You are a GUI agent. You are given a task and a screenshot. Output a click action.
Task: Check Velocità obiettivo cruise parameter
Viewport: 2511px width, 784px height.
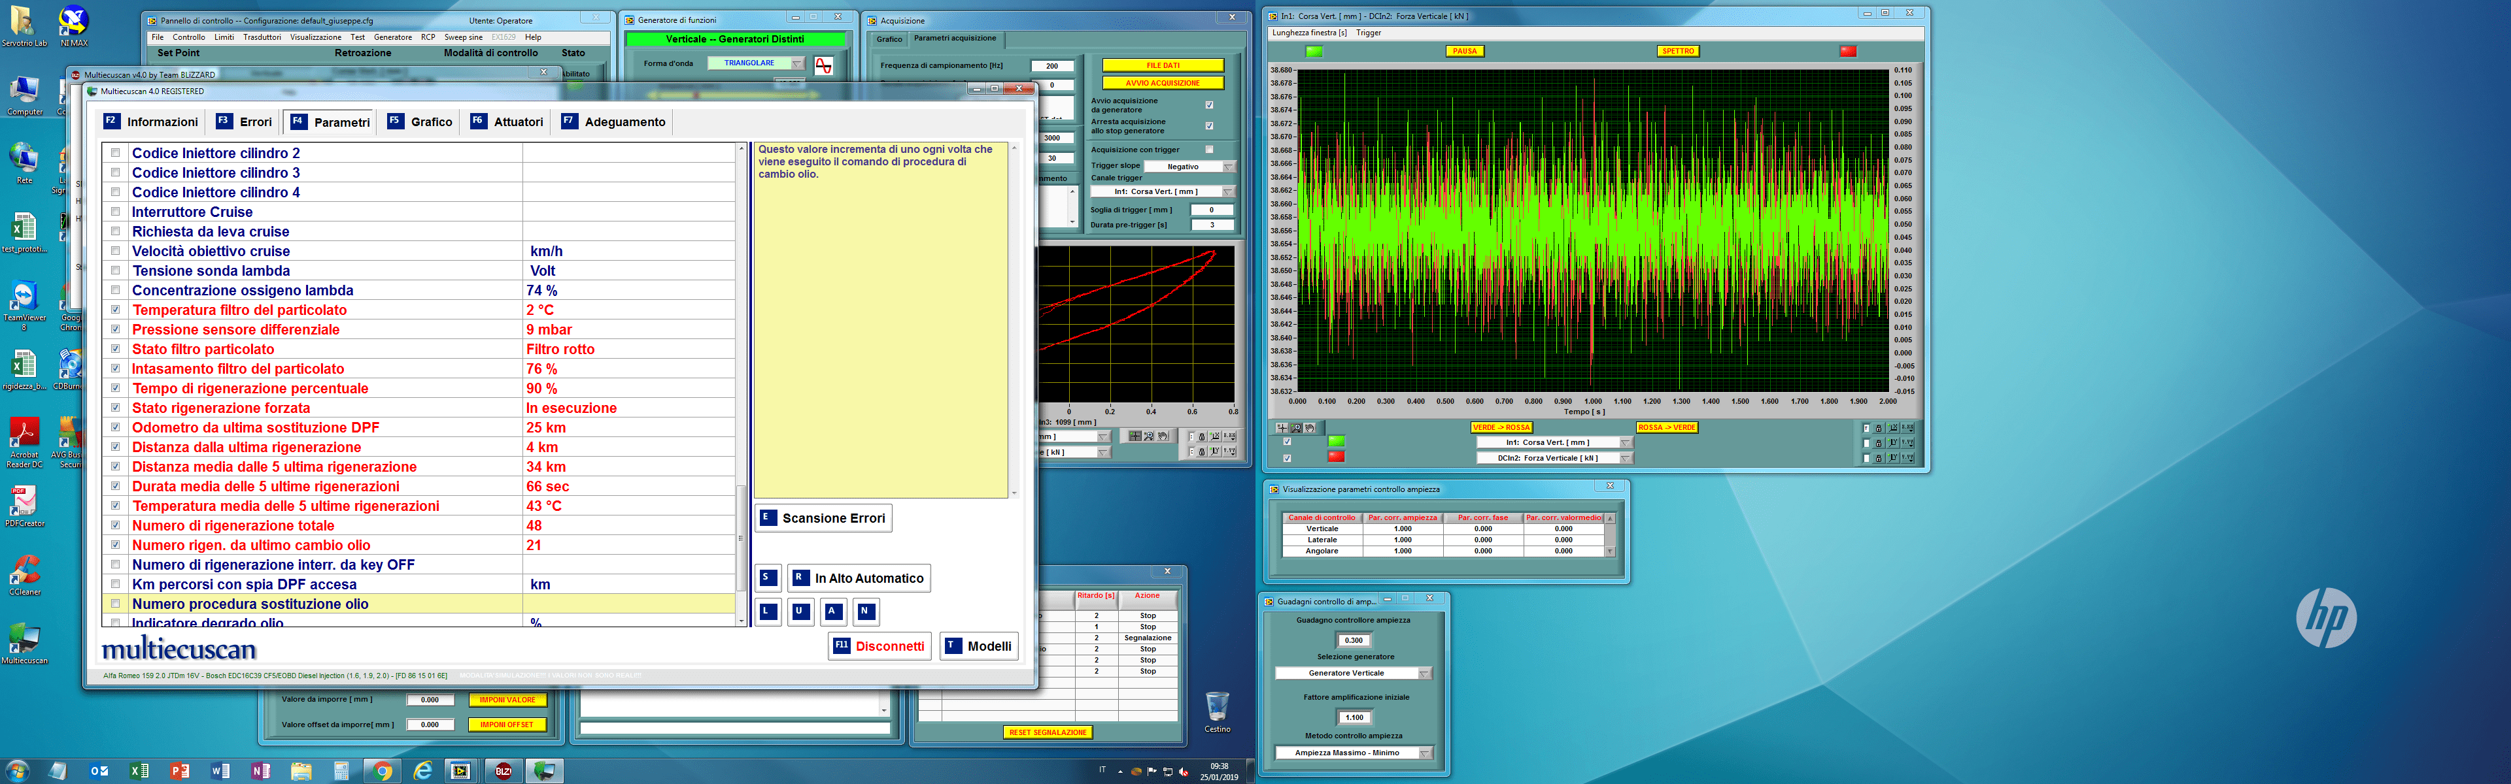(116, 250)
